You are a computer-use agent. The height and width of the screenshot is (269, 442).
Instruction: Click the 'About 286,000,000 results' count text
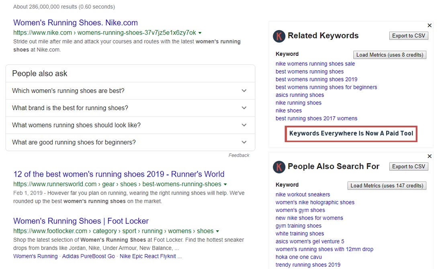pyautogui.click(x=64, y=7)
